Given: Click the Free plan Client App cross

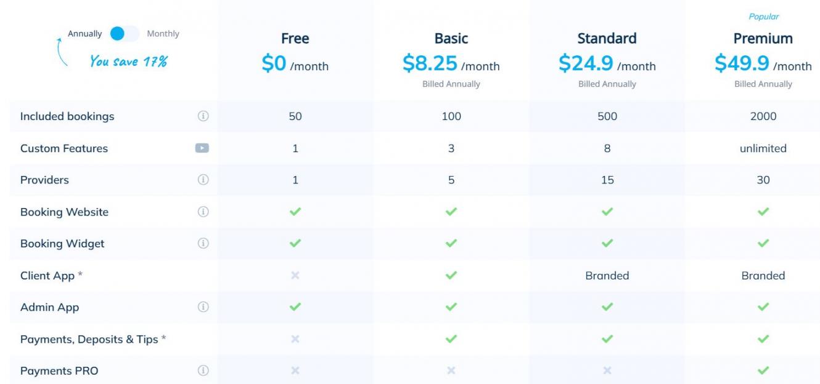Looking at the screenshot, I should coord(295,275).
